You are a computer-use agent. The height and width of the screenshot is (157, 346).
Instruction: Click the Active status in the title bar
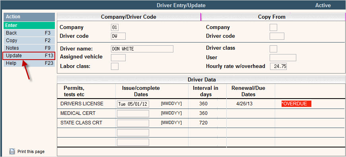pyautogui.click(x=323, y=5)
